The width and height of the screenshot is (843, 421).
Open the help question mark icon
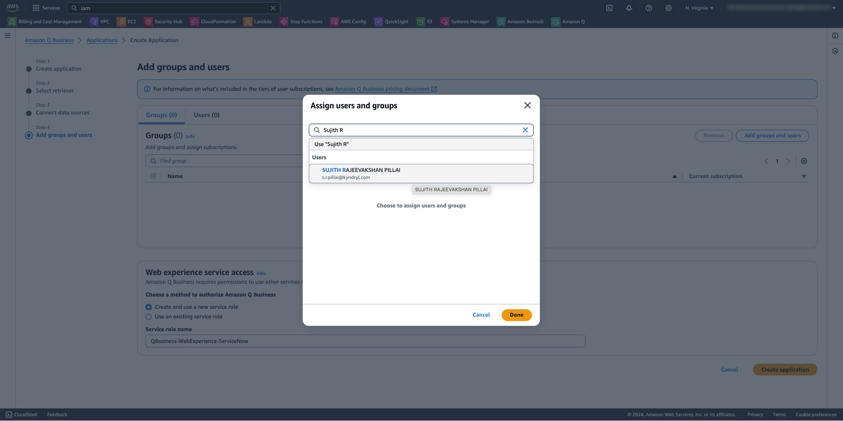pyautogui.click(x=648, y=8)
